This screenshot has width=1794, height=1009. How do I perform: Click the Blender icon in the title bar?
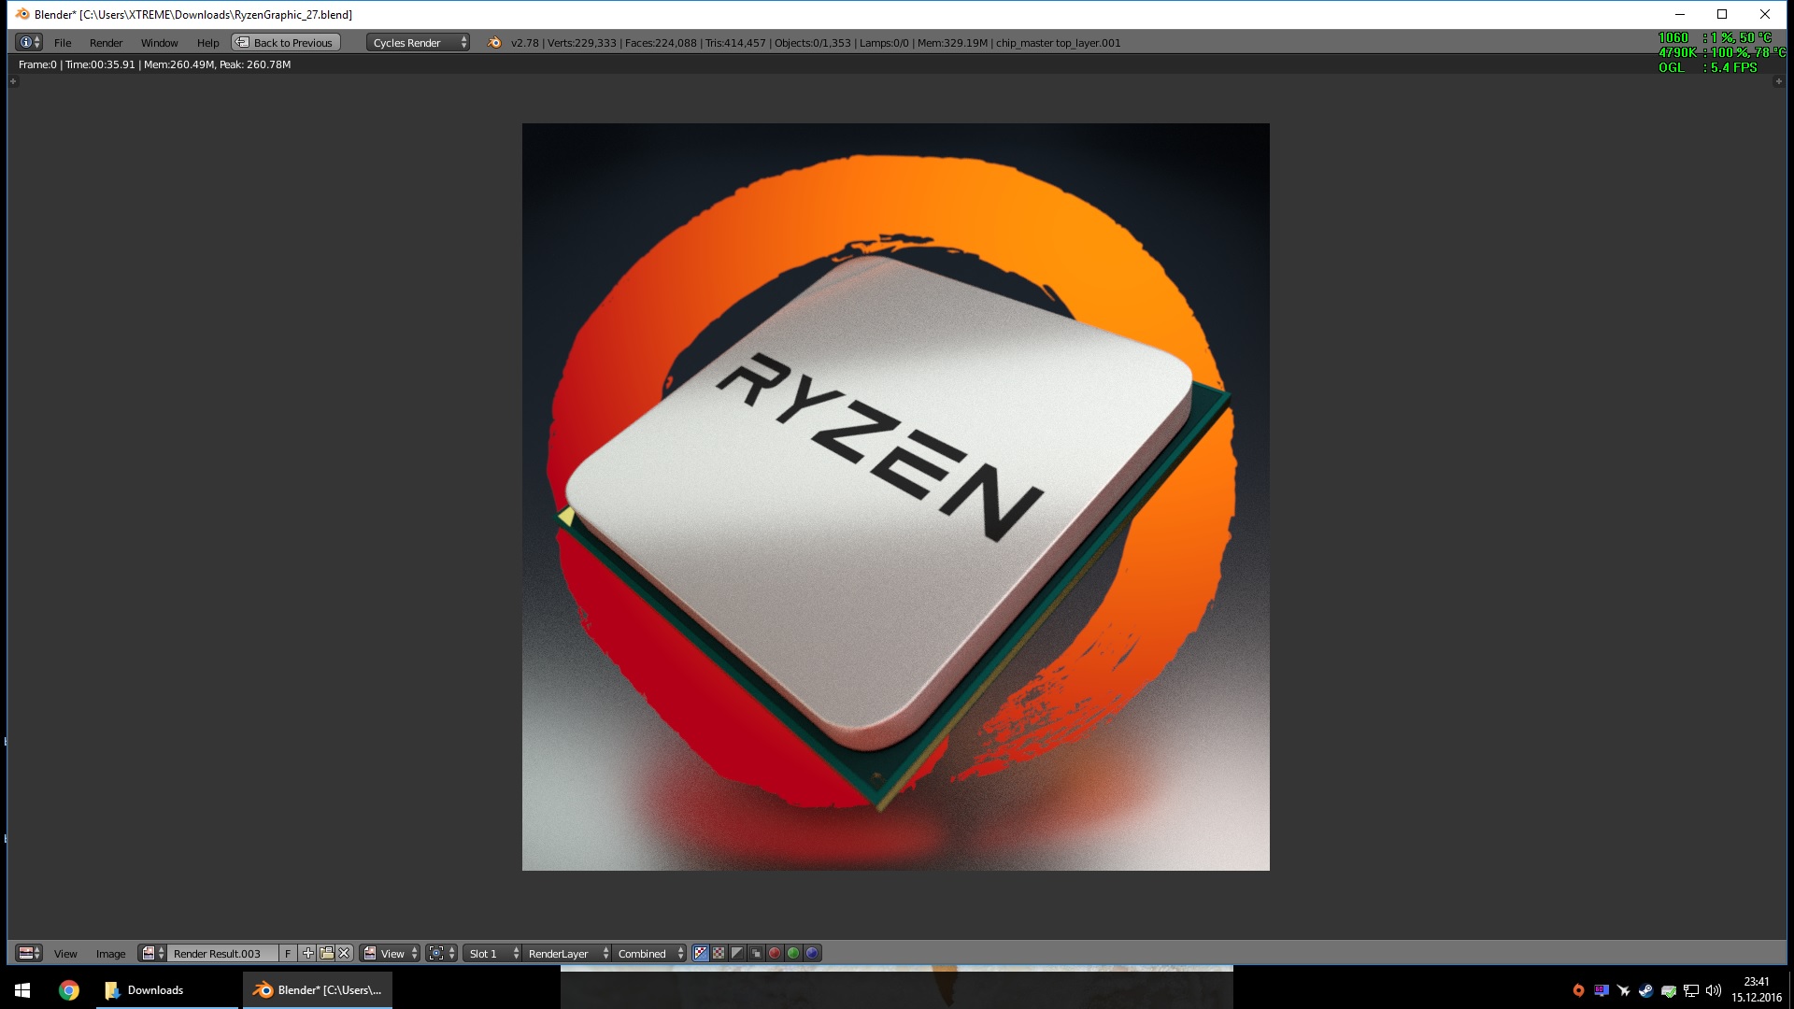pos(22,14)
